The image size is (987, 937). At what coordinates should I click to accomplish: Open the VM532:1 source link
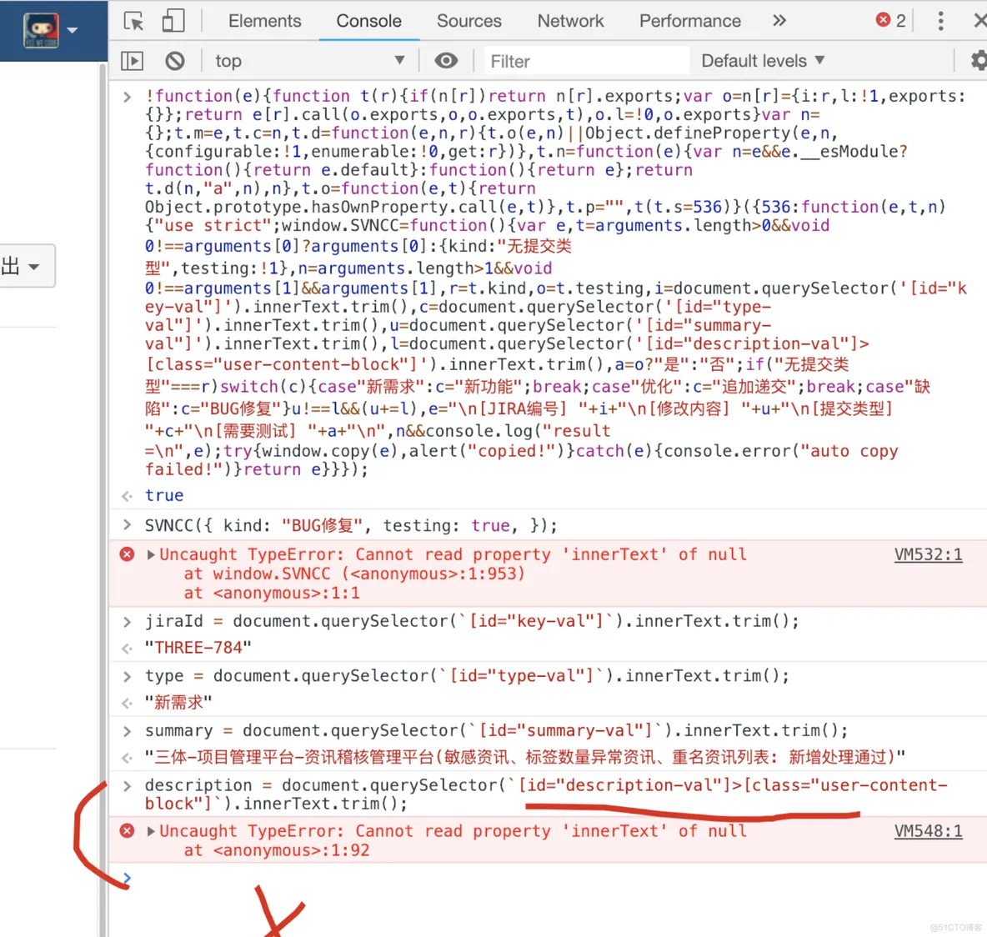[x=928, y=554]
